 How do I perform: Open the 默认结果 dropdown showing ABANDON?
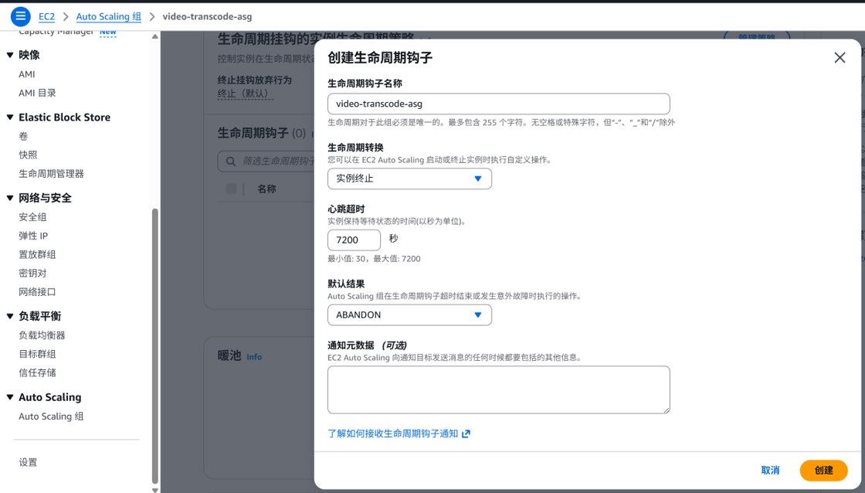pos(409,315)
